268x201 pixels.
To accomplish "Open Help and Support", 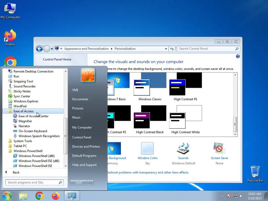I will click(x=84, y=165).
